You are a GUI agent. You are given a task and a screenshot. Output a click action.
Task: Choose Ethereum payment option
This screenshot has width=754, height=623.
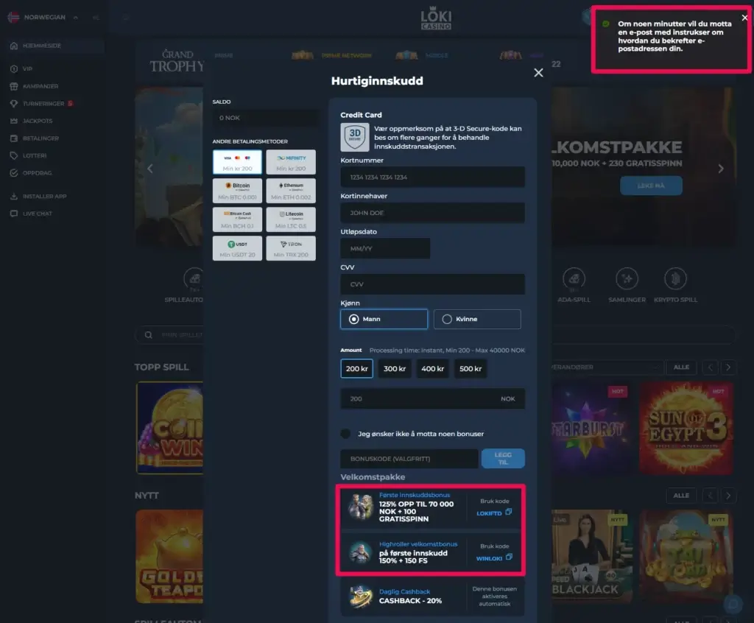tap(291, 191)
